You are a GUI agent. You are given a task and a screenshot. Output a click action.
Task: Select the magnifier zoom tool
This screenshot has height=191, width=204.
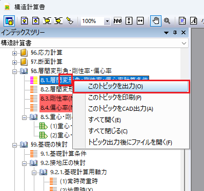(x=167, y=21)
